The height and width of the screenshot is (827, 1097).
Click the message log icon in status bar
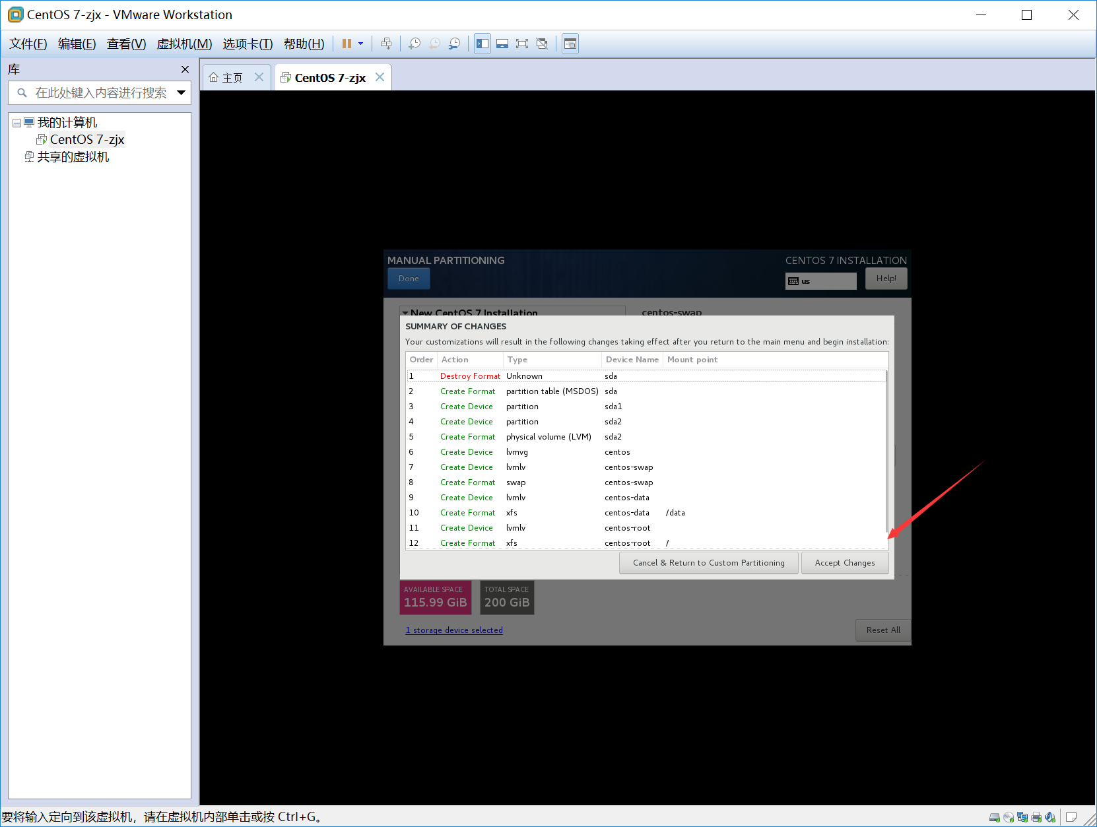(x=1071, y=817)
